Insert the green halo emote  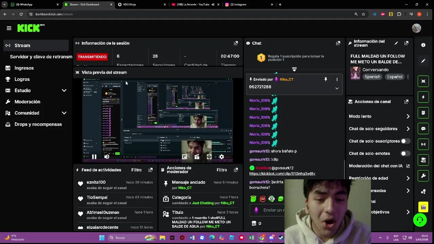pos(253,199)
